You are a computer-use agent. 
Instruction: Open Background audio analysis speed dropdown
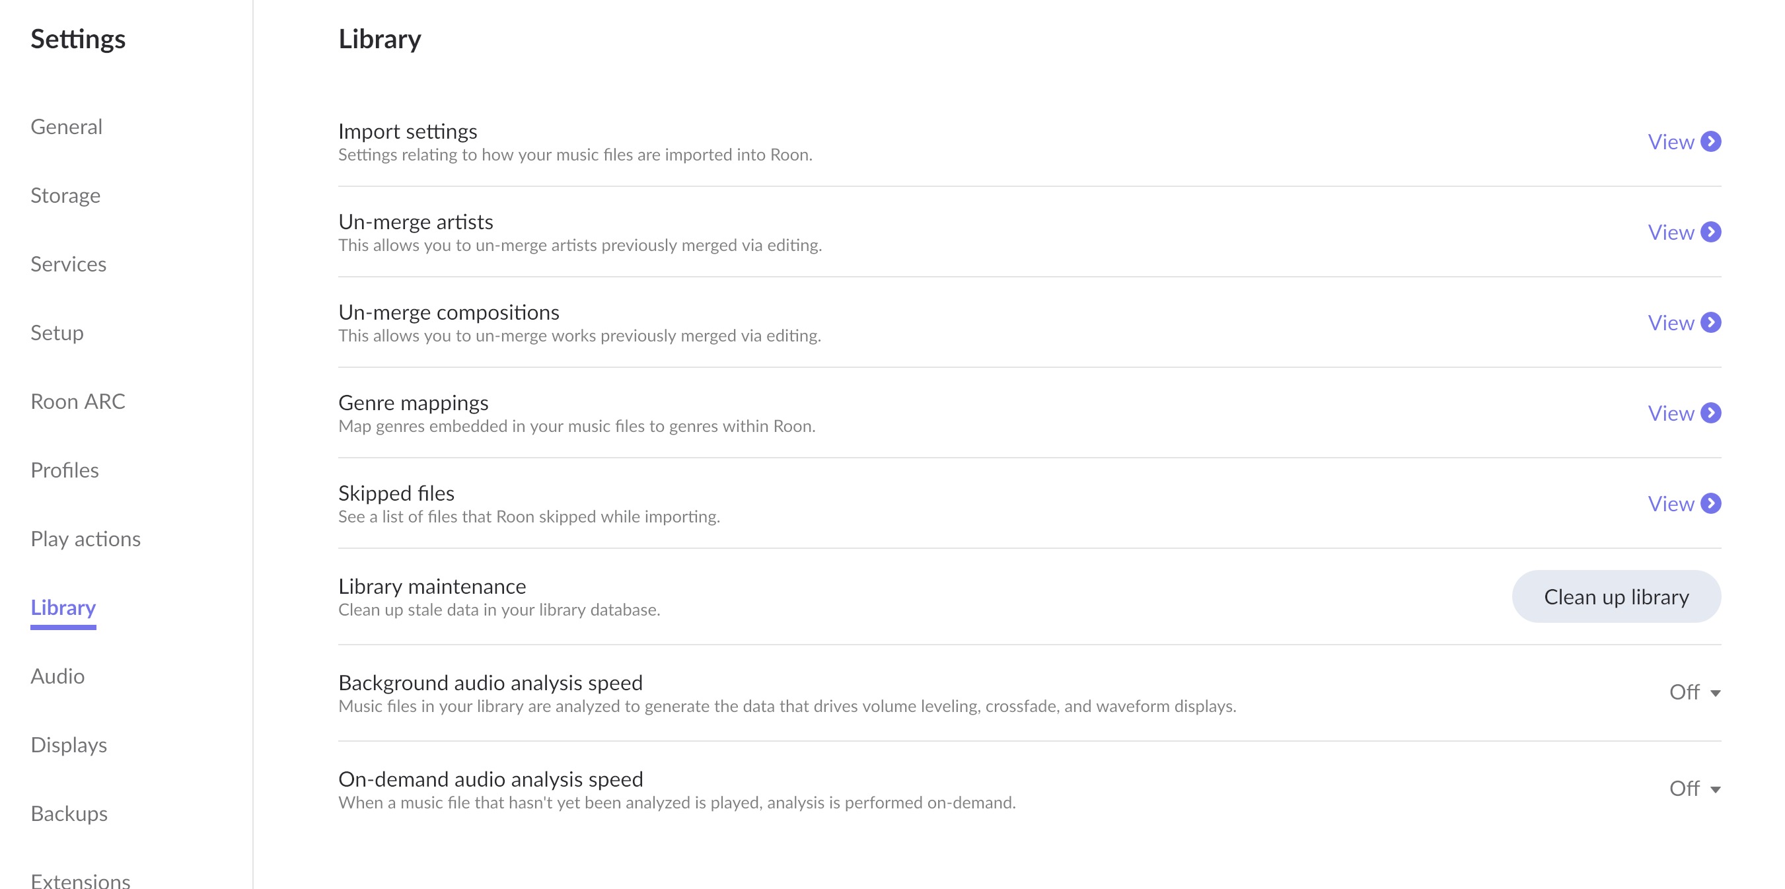[1694, 692]
